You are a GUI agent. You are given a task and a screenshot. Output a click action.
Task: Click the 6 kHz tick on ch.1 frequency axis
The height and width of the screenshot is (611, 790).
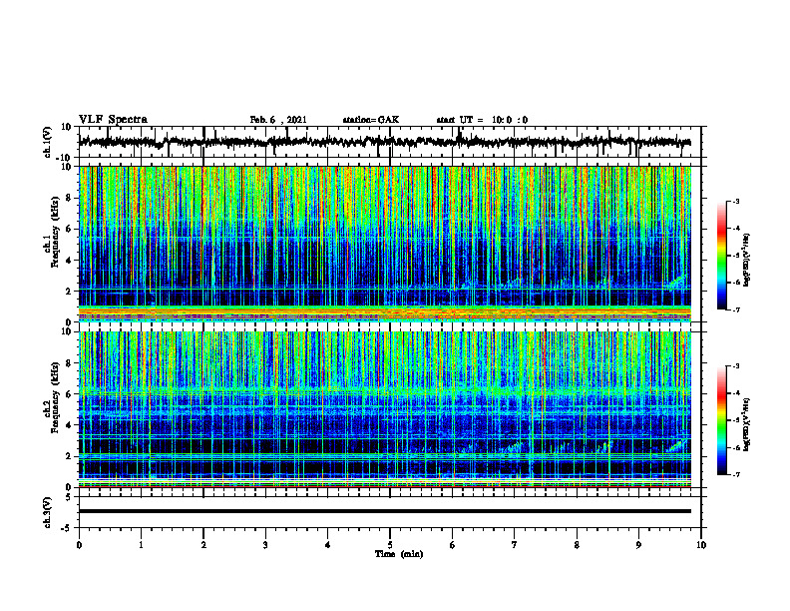[70, 229]
